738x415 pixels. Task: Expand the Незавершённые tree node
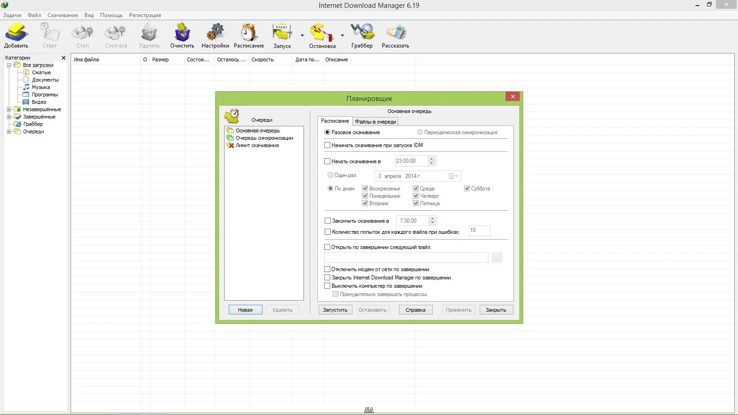pos(9,109)
